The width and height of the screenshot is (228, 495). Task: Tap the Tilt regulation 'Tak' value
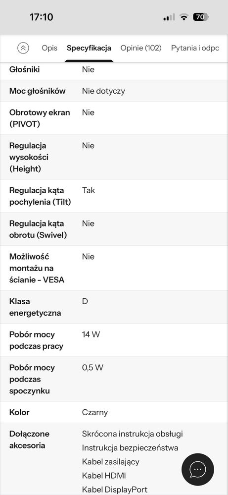[x=89, y=190]
